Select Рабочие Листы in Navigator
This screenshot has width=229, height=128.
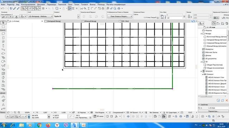tap(211, 52)
